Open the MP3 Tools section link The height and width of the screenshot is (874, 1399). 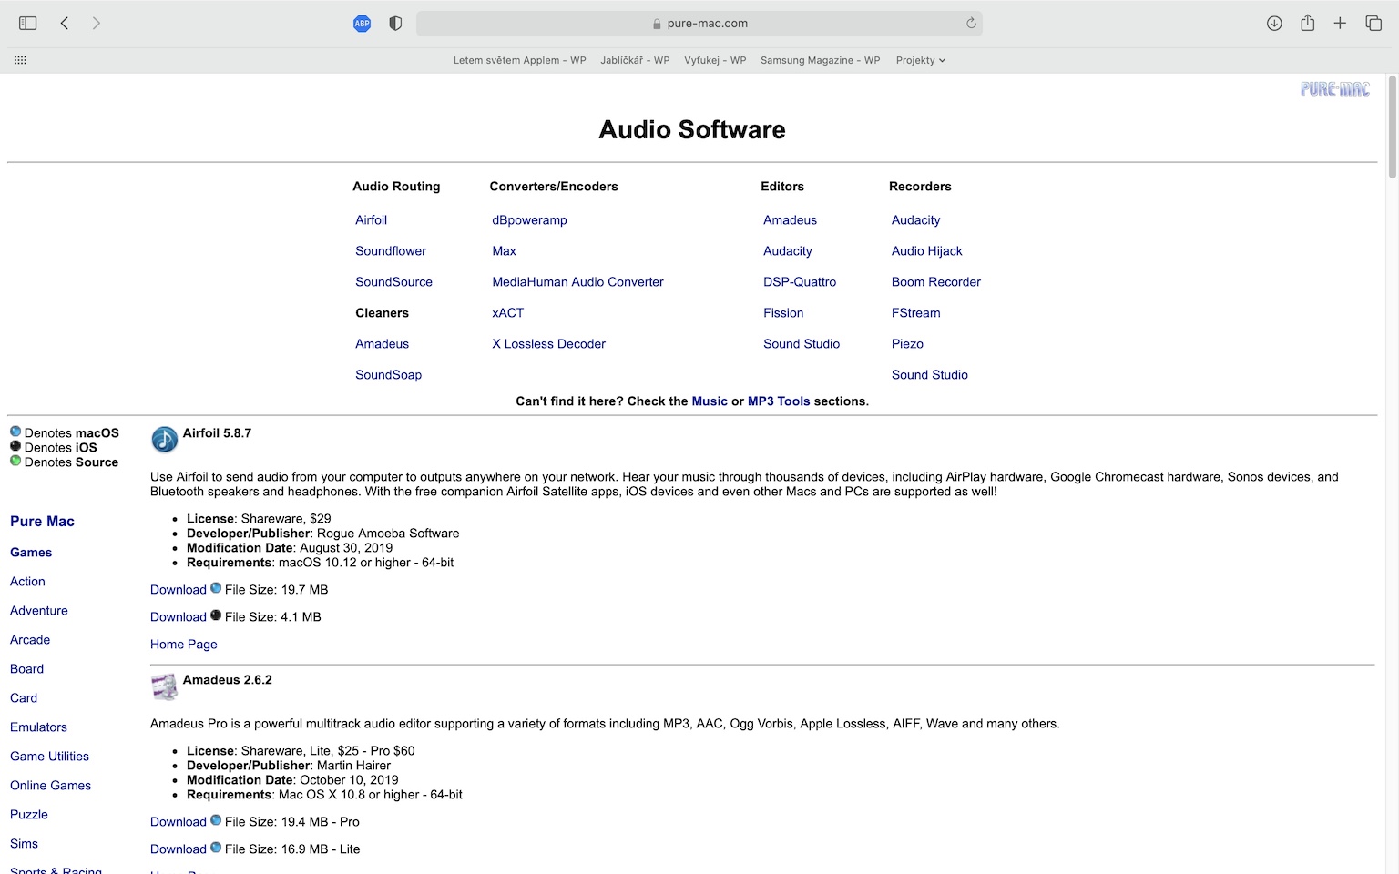(779, 401)
